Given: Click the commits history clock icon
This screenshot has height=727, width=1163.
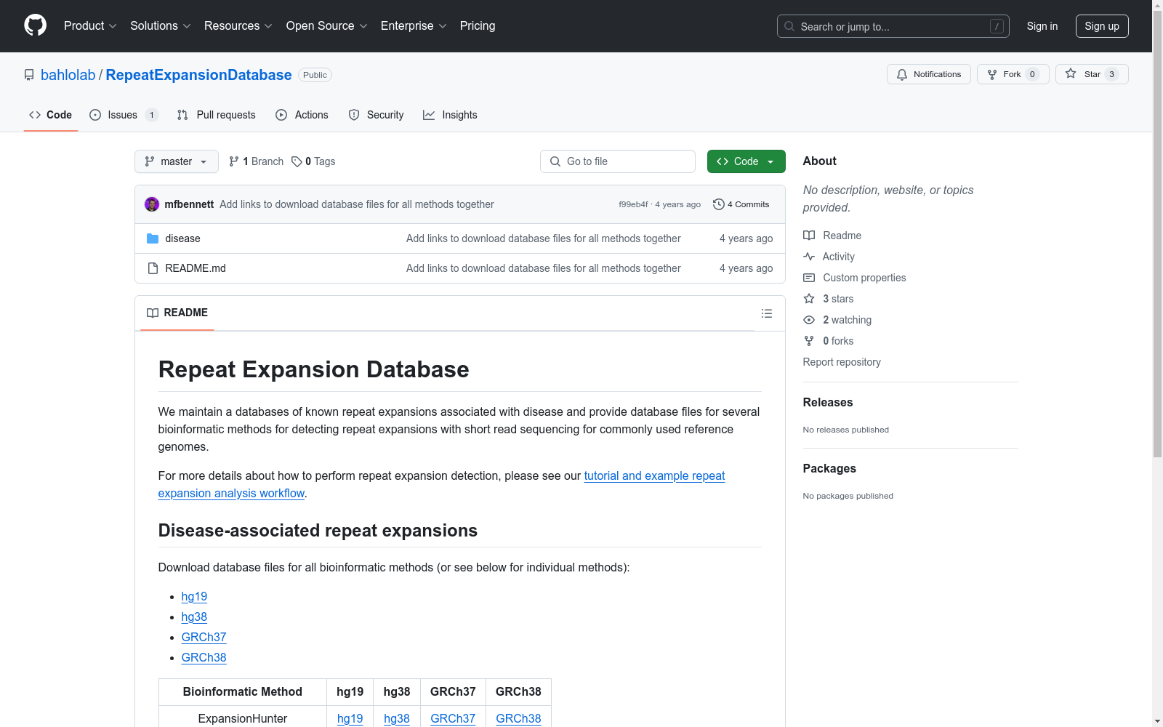Looking at the screenshot, I should click(x=719, y=204).
